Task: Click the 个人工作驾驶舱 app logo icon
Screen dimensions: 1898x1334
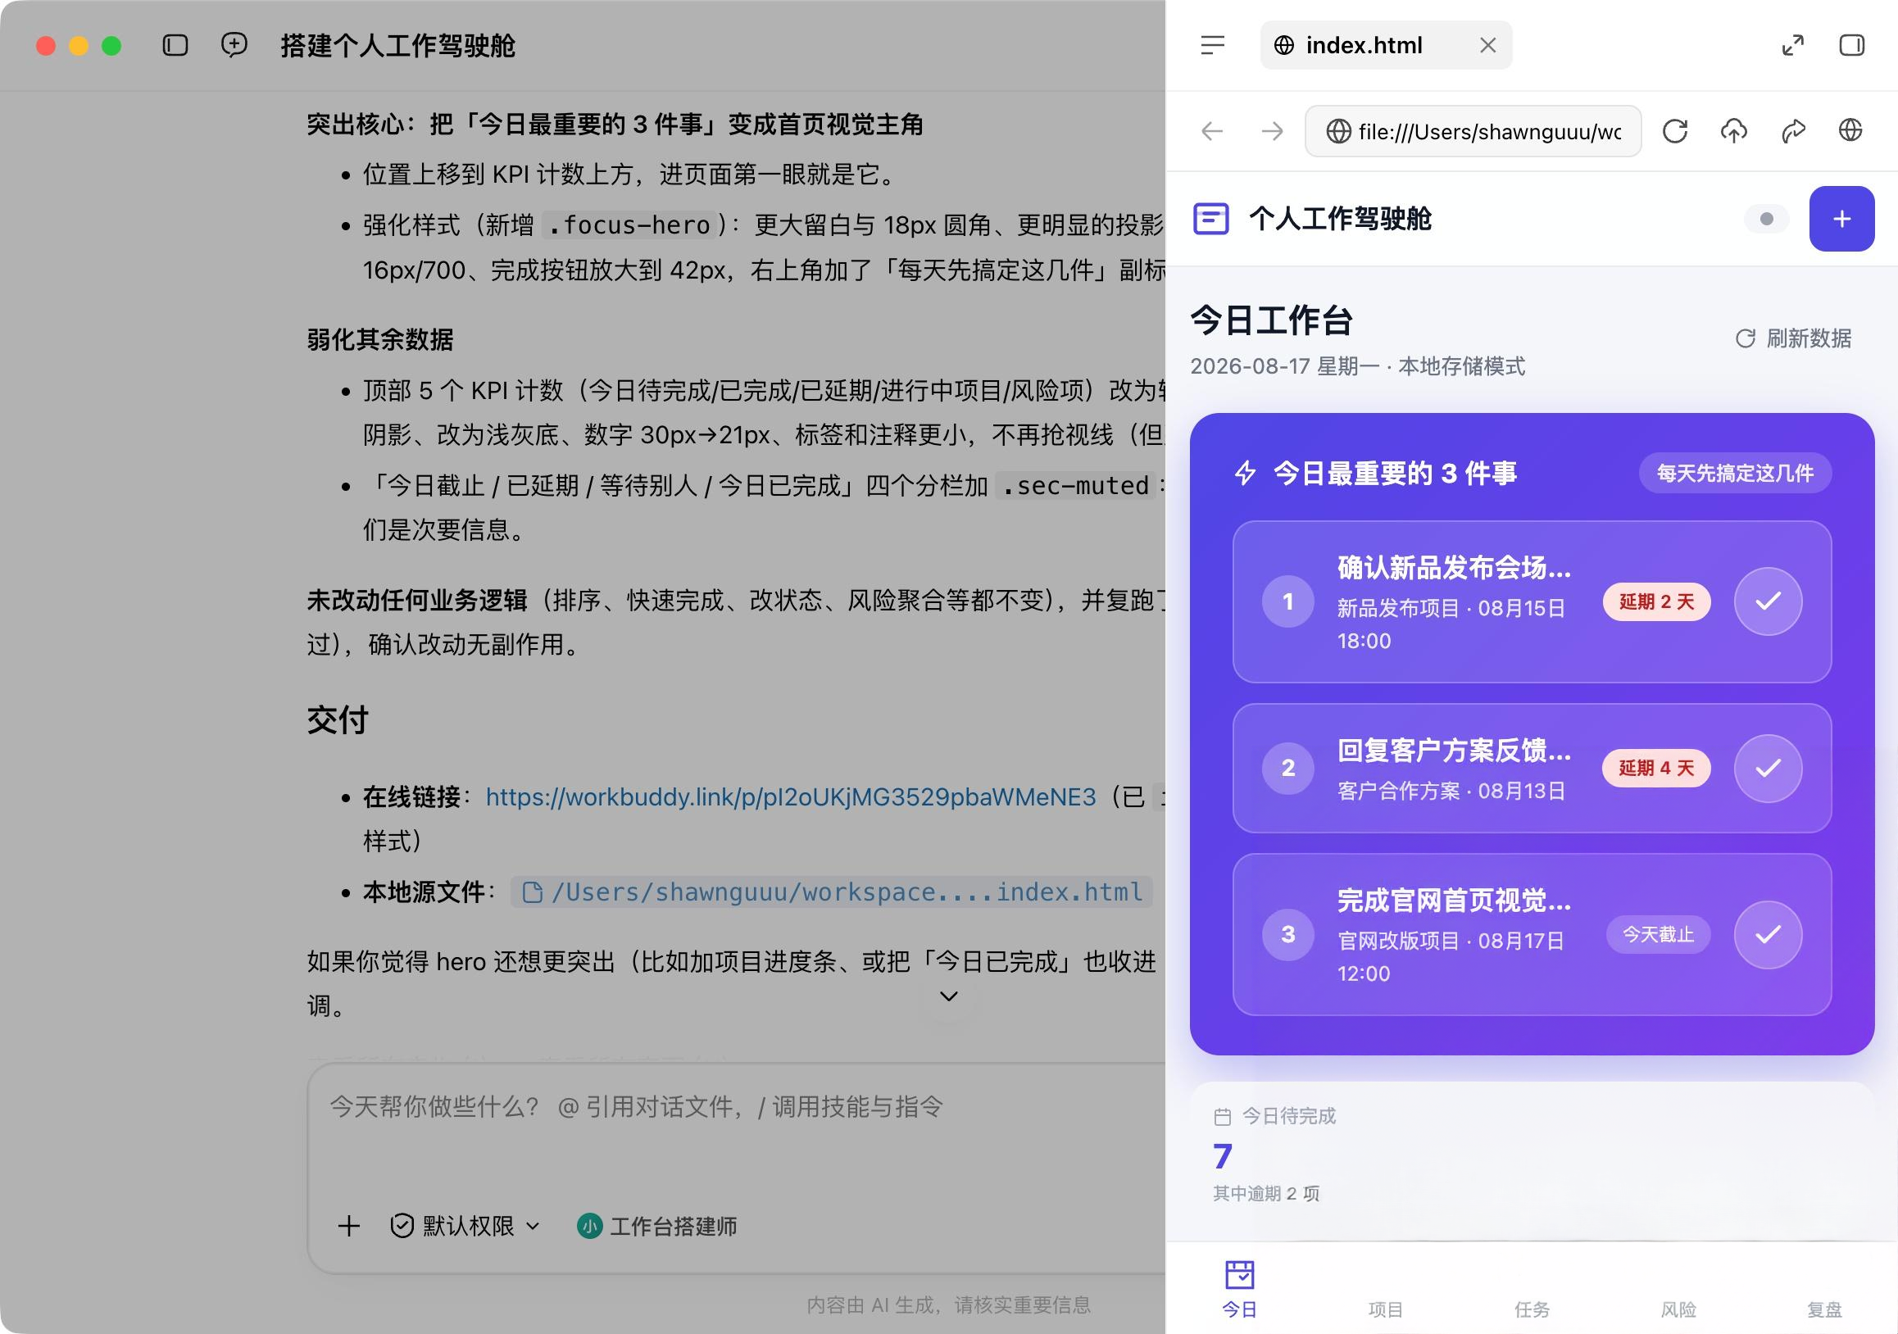Action: 1211,219
